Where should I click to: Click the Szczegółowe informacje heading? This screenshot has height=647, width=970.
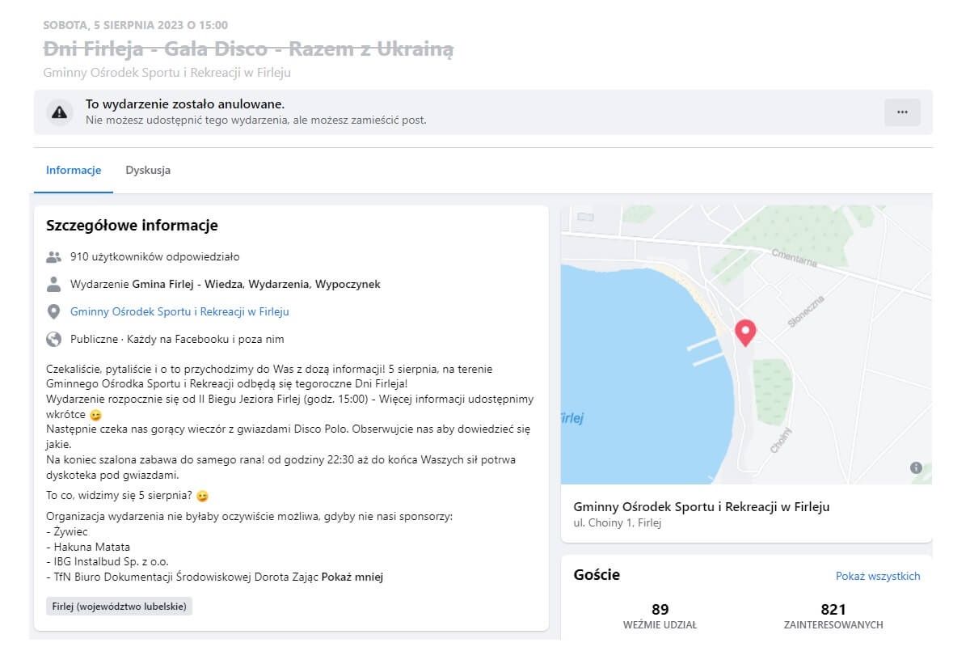(132, 226)
